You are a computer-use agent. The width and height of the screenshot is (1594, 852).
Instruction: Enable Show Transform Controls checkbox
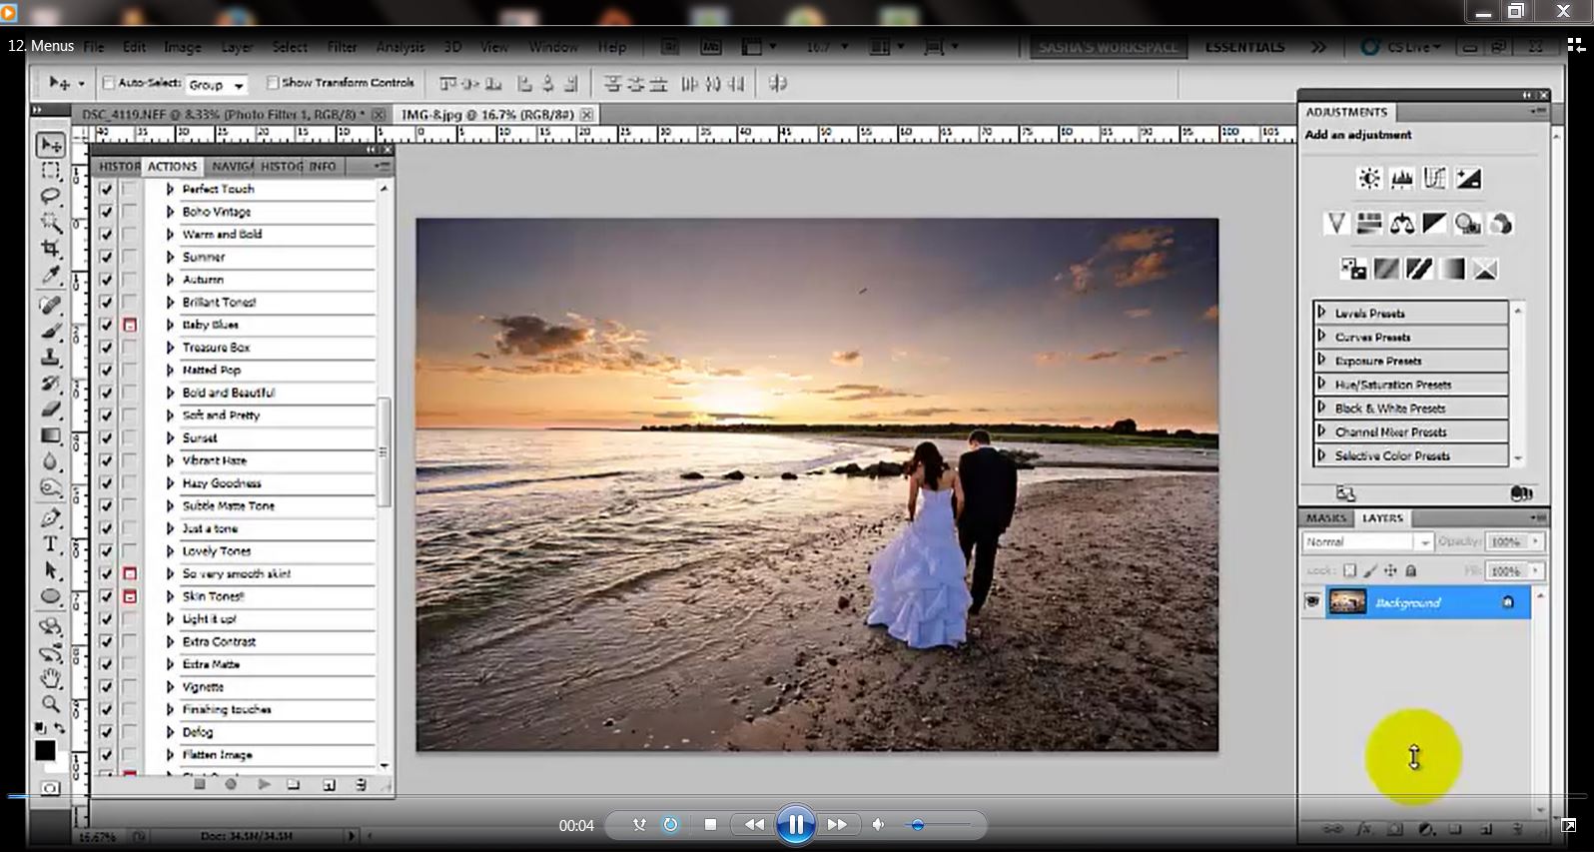tap(272, 83)
